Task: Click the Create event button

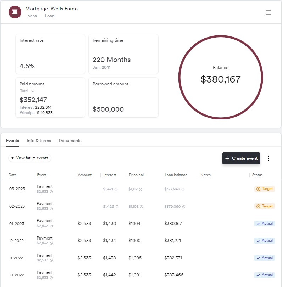Action: point(241,158)
